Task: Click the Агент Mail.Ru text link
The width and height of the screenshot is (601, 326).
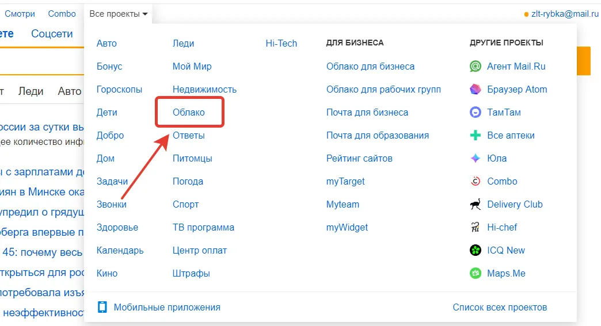Action: click(516, 66)
